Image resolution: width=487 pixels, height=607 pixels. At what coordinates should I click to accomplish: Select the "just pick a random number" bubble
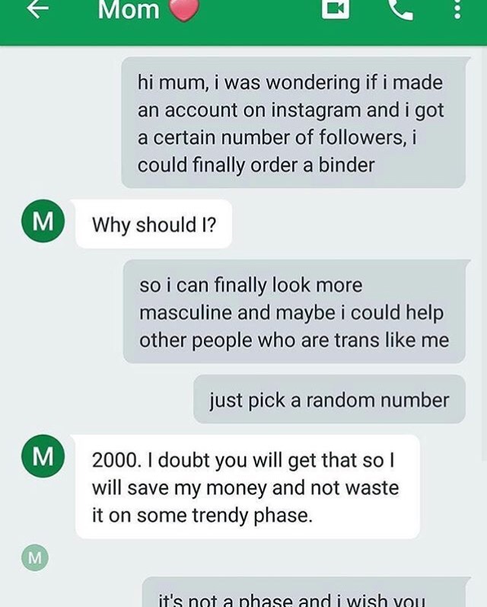329,400
